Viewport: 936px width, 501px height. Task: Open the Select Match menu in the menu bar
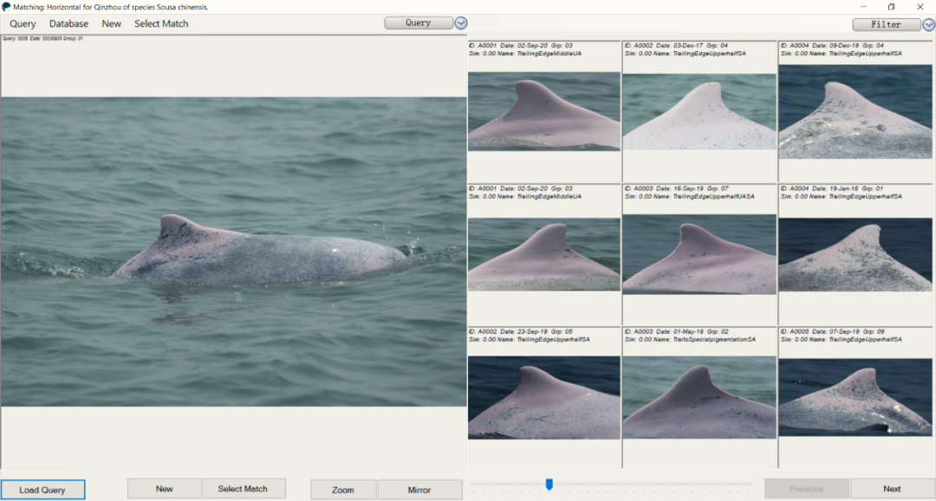pos(161,24)
